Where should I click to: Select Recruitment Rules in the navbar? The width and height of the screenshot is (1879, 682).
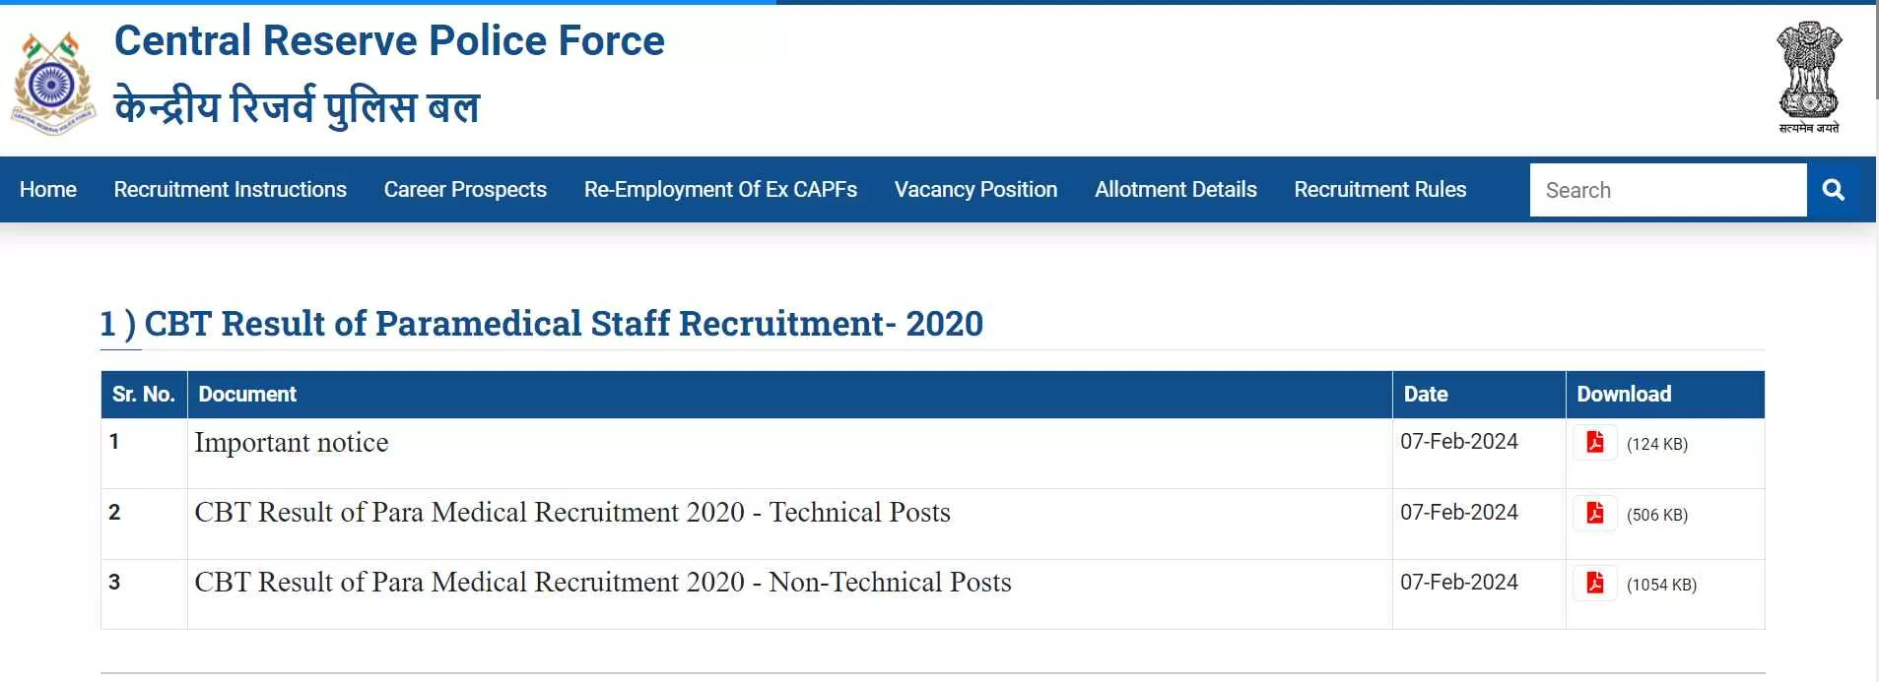point(1380,189)
